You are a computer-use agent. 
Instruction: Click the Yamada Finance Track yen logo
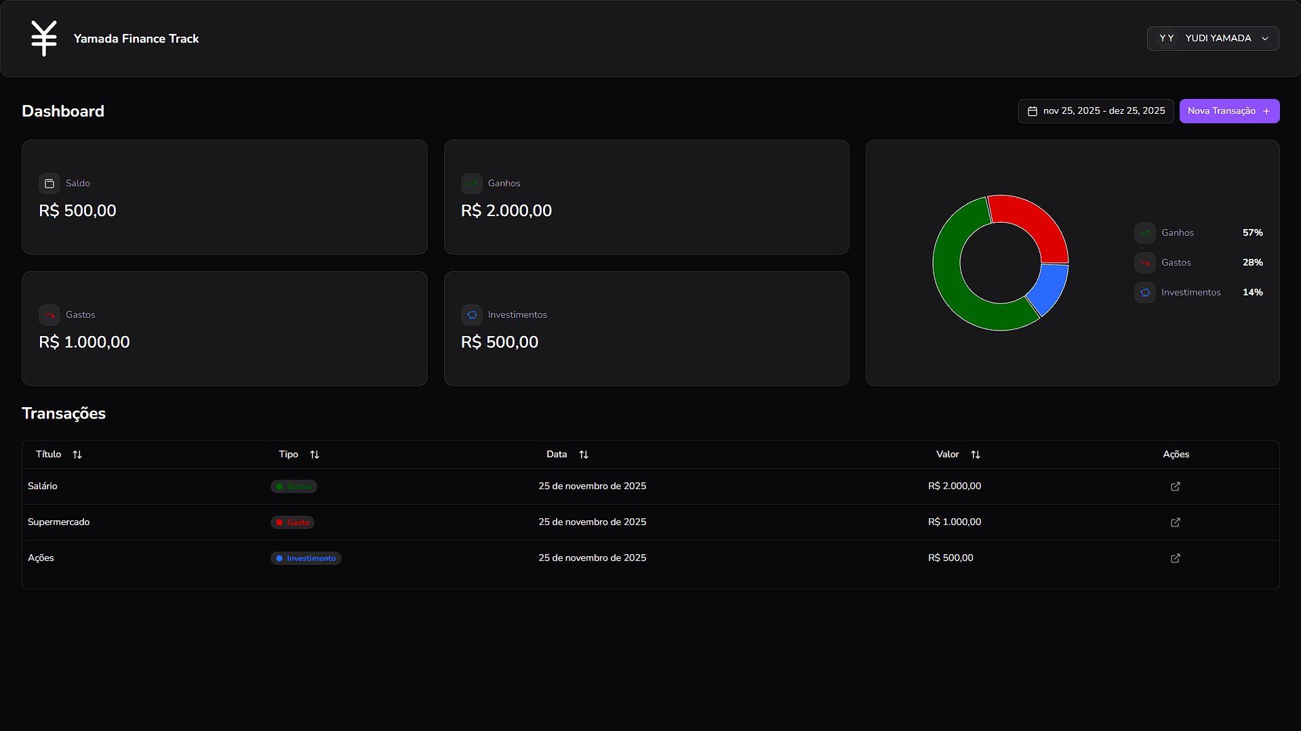(44, 39)
